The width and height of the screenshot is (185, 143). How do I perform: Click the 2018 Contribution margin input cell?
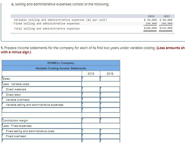[91, 121]
